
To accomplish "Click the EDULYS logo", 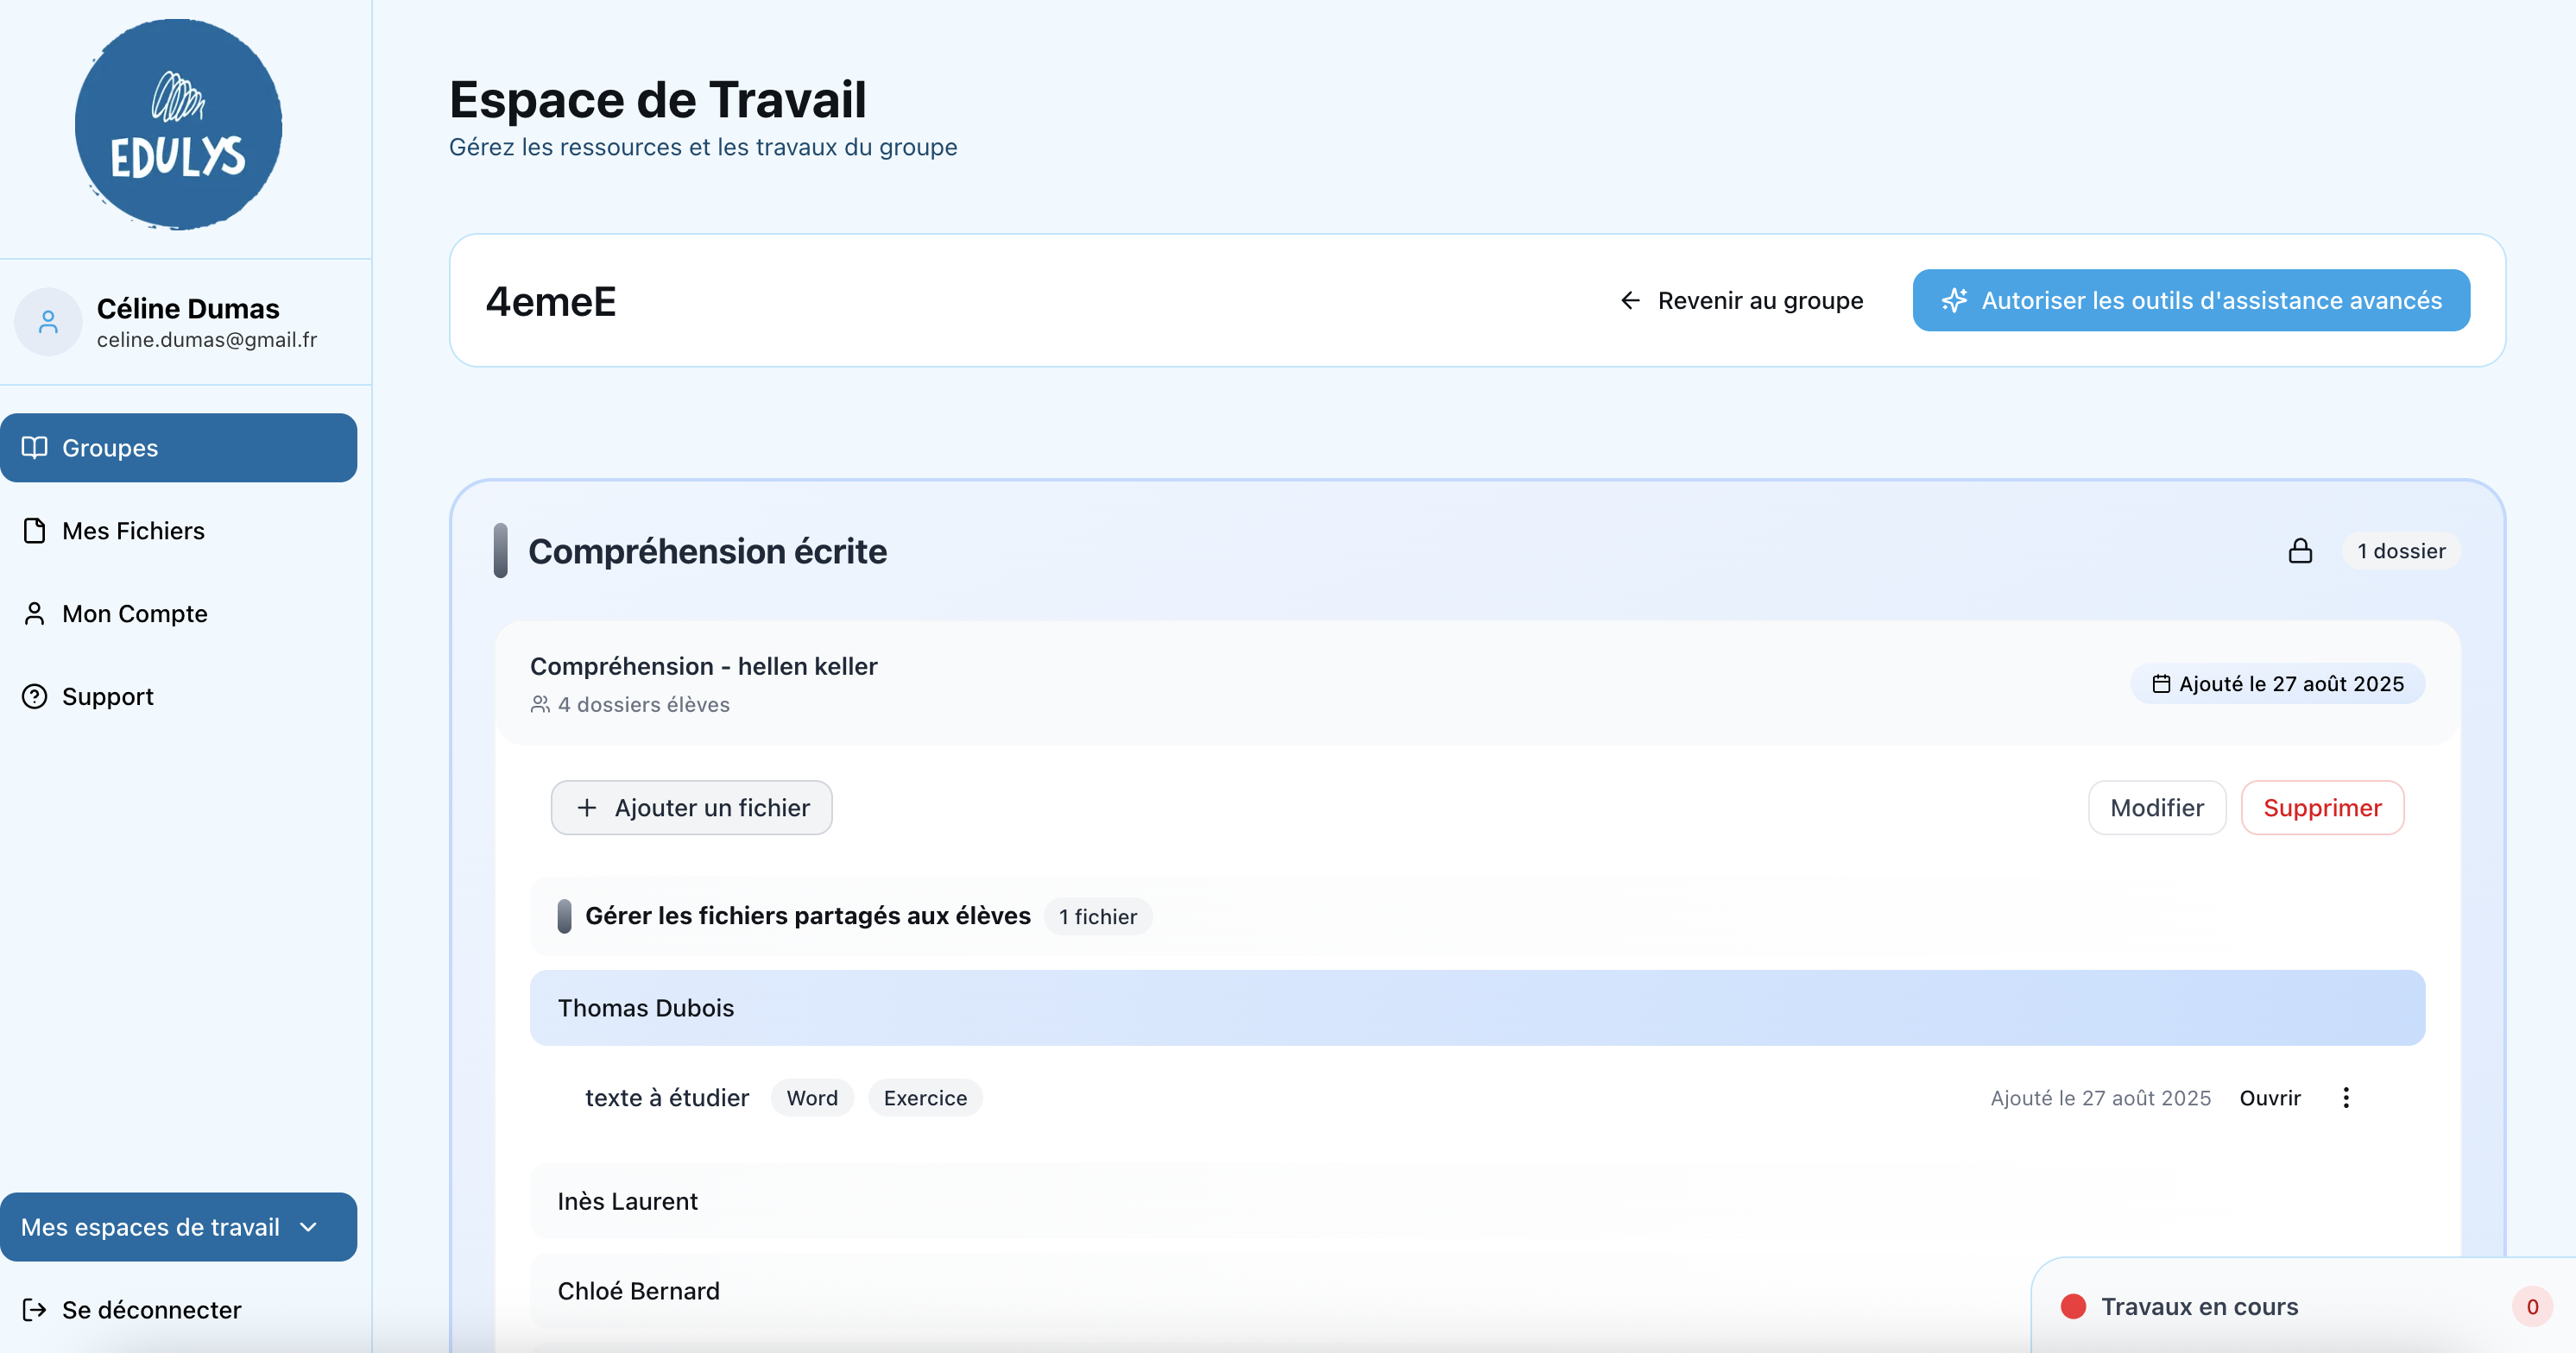I will [178, 125].
